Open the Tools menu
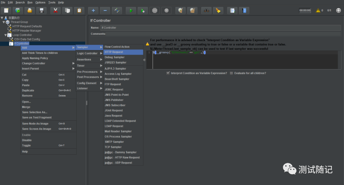This screenshot has width=344, height=185. 52,3
